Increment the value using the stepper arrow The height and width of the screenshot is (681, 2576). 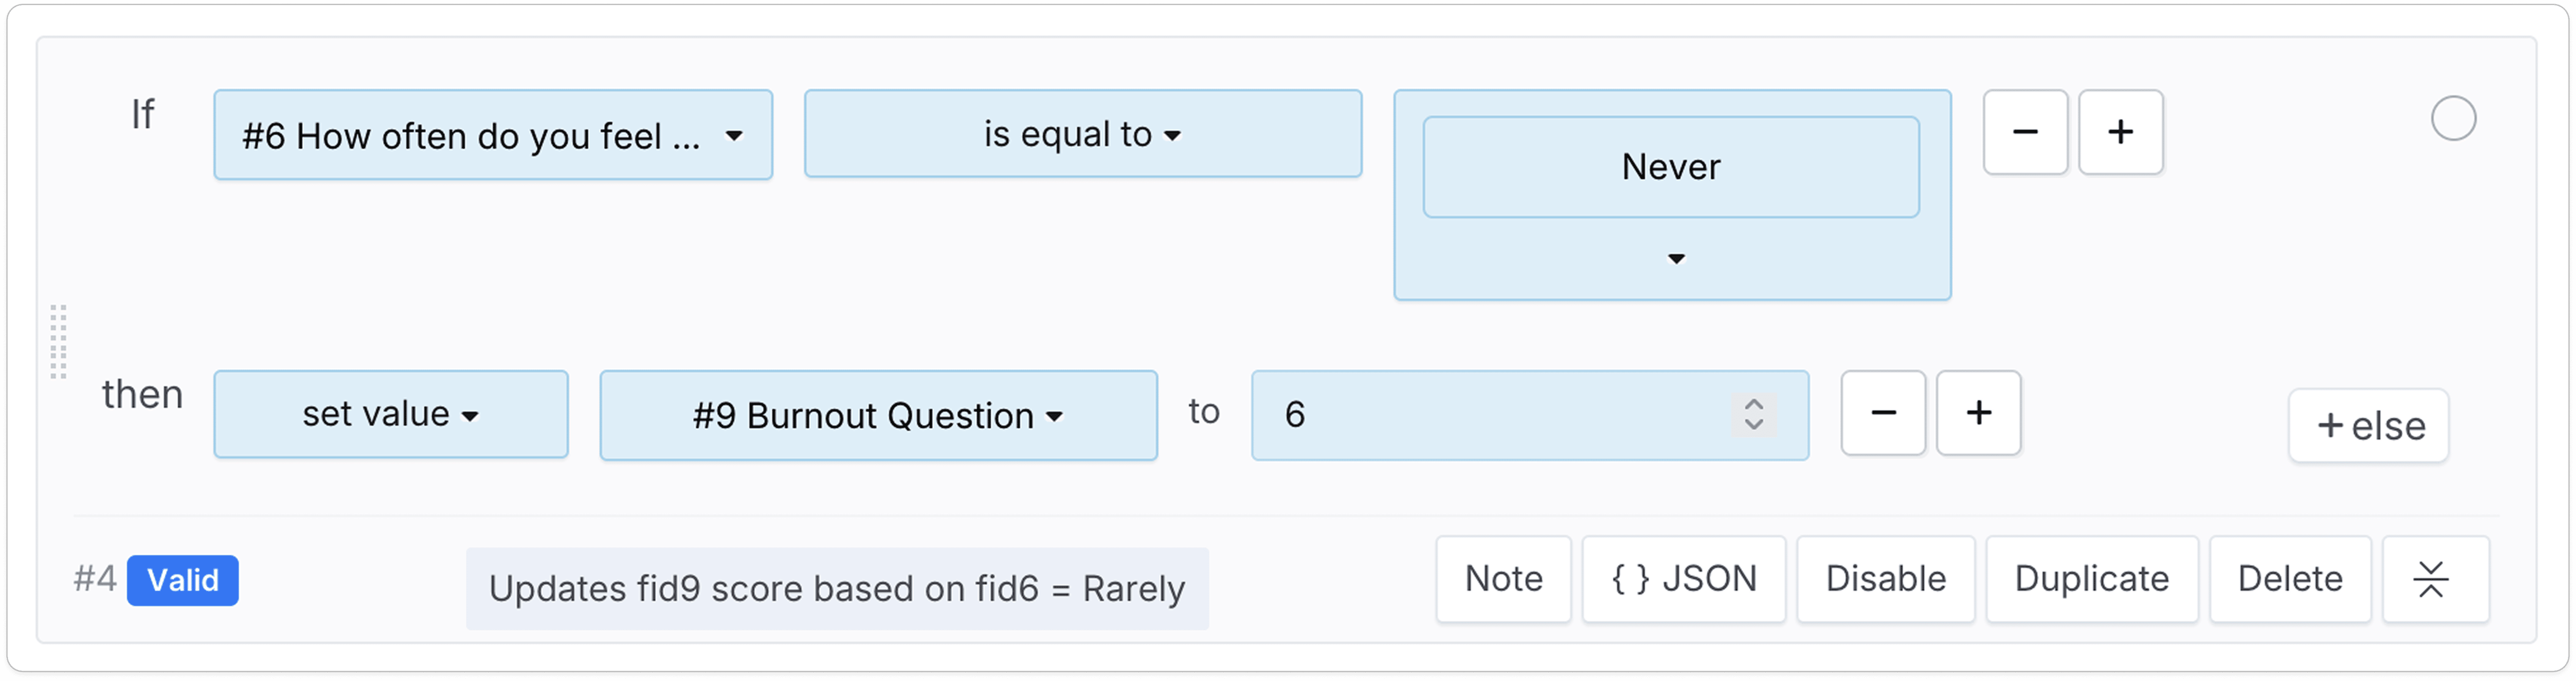click(1752, 403)
